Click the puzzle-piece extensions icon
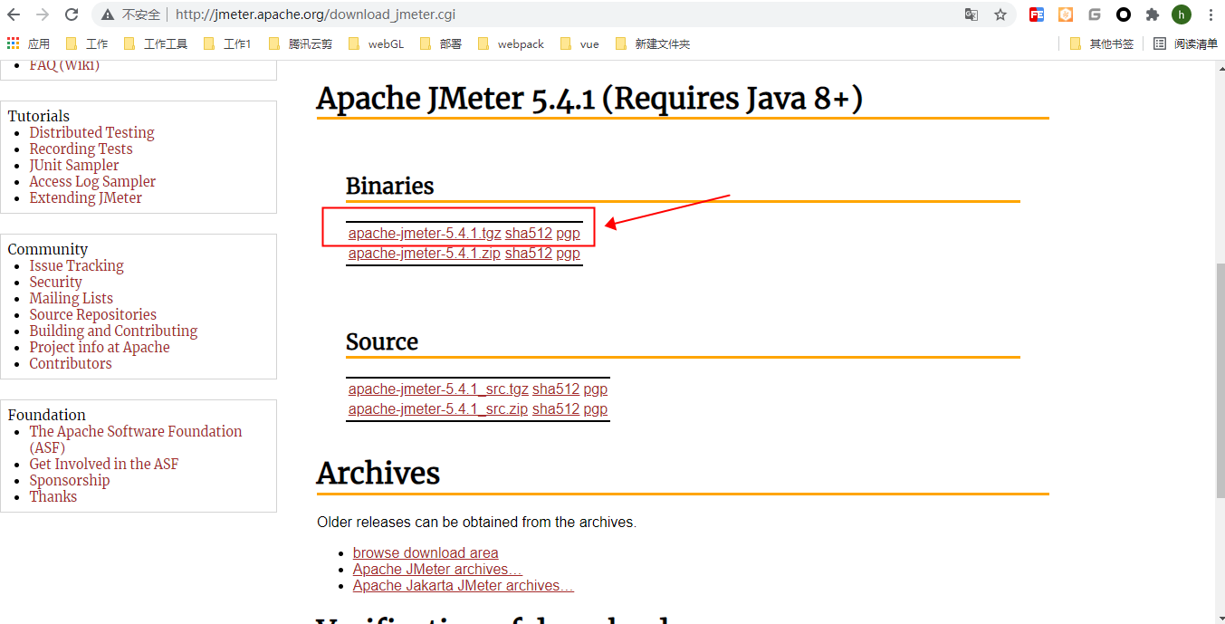 click(1152, 14)
